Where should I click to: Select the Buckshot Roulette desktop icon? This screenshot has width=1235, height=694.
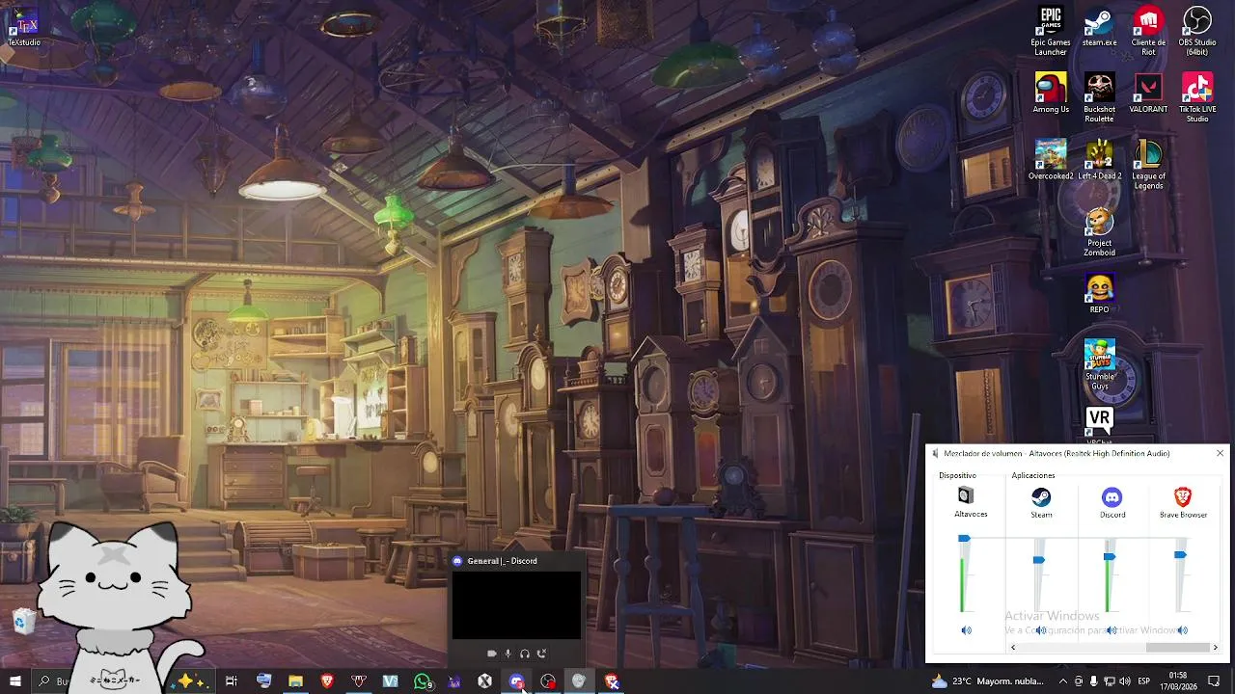[1099, 98]
